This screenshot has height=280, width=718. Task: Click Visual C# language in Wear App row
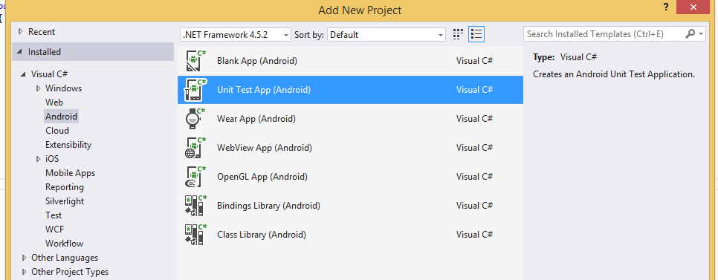474,119
